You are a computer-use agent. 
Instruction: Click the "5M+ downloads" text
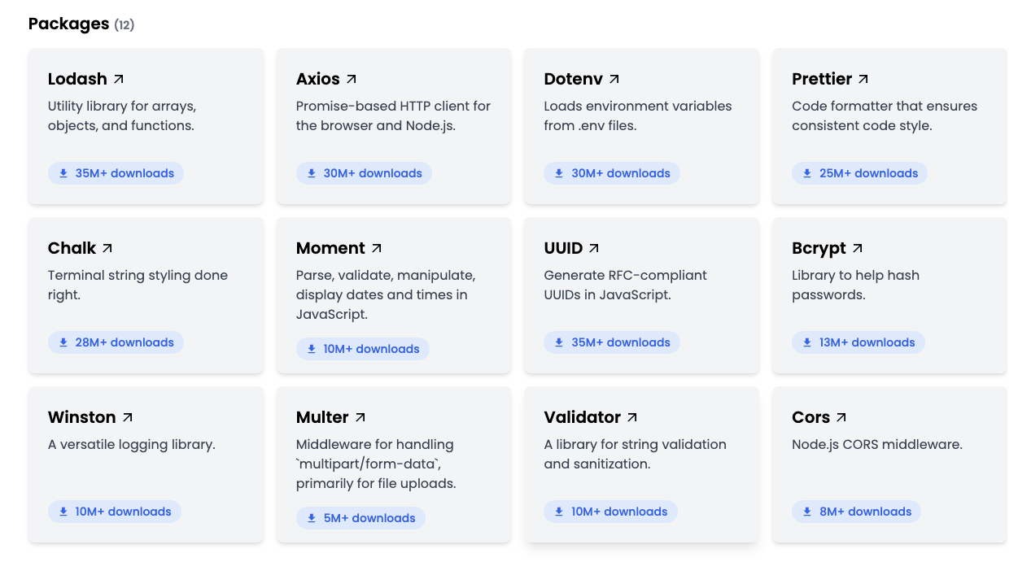(x=369, y=518)
